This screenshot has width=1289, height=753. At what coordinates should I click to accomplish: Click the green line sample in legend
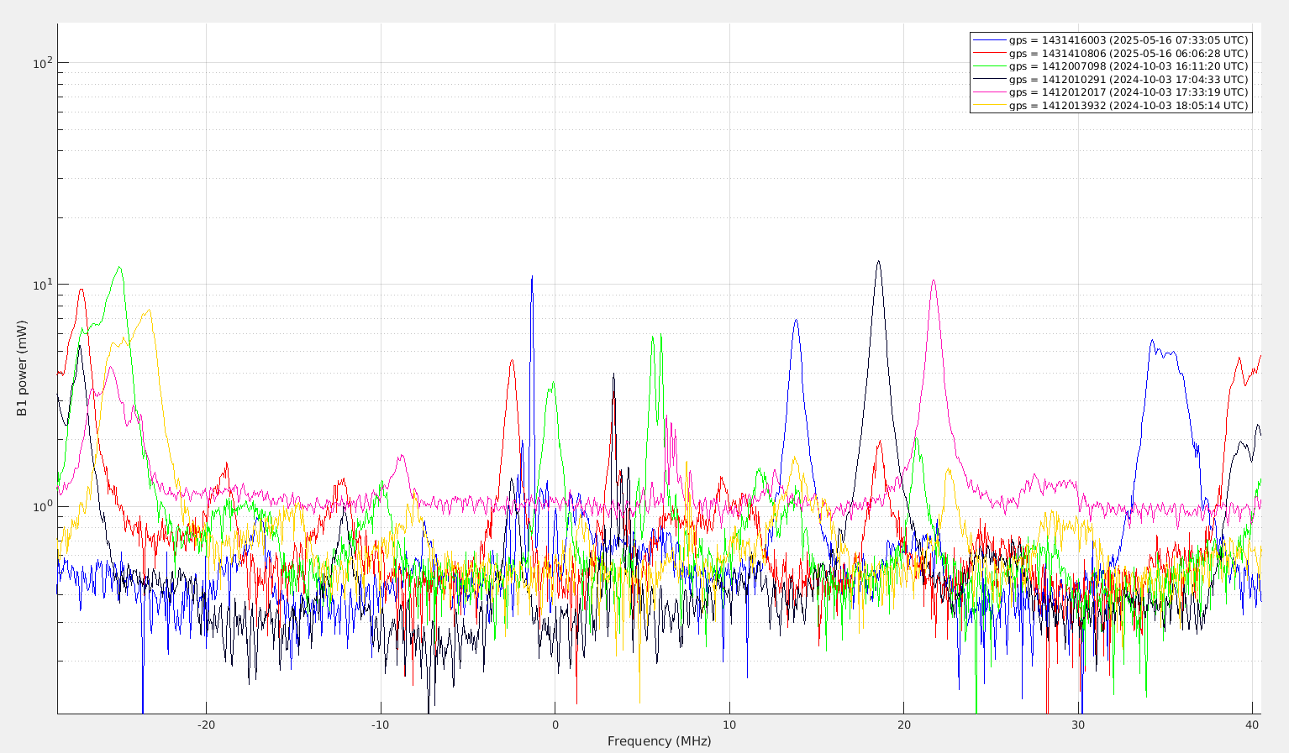tap(990, 66)
